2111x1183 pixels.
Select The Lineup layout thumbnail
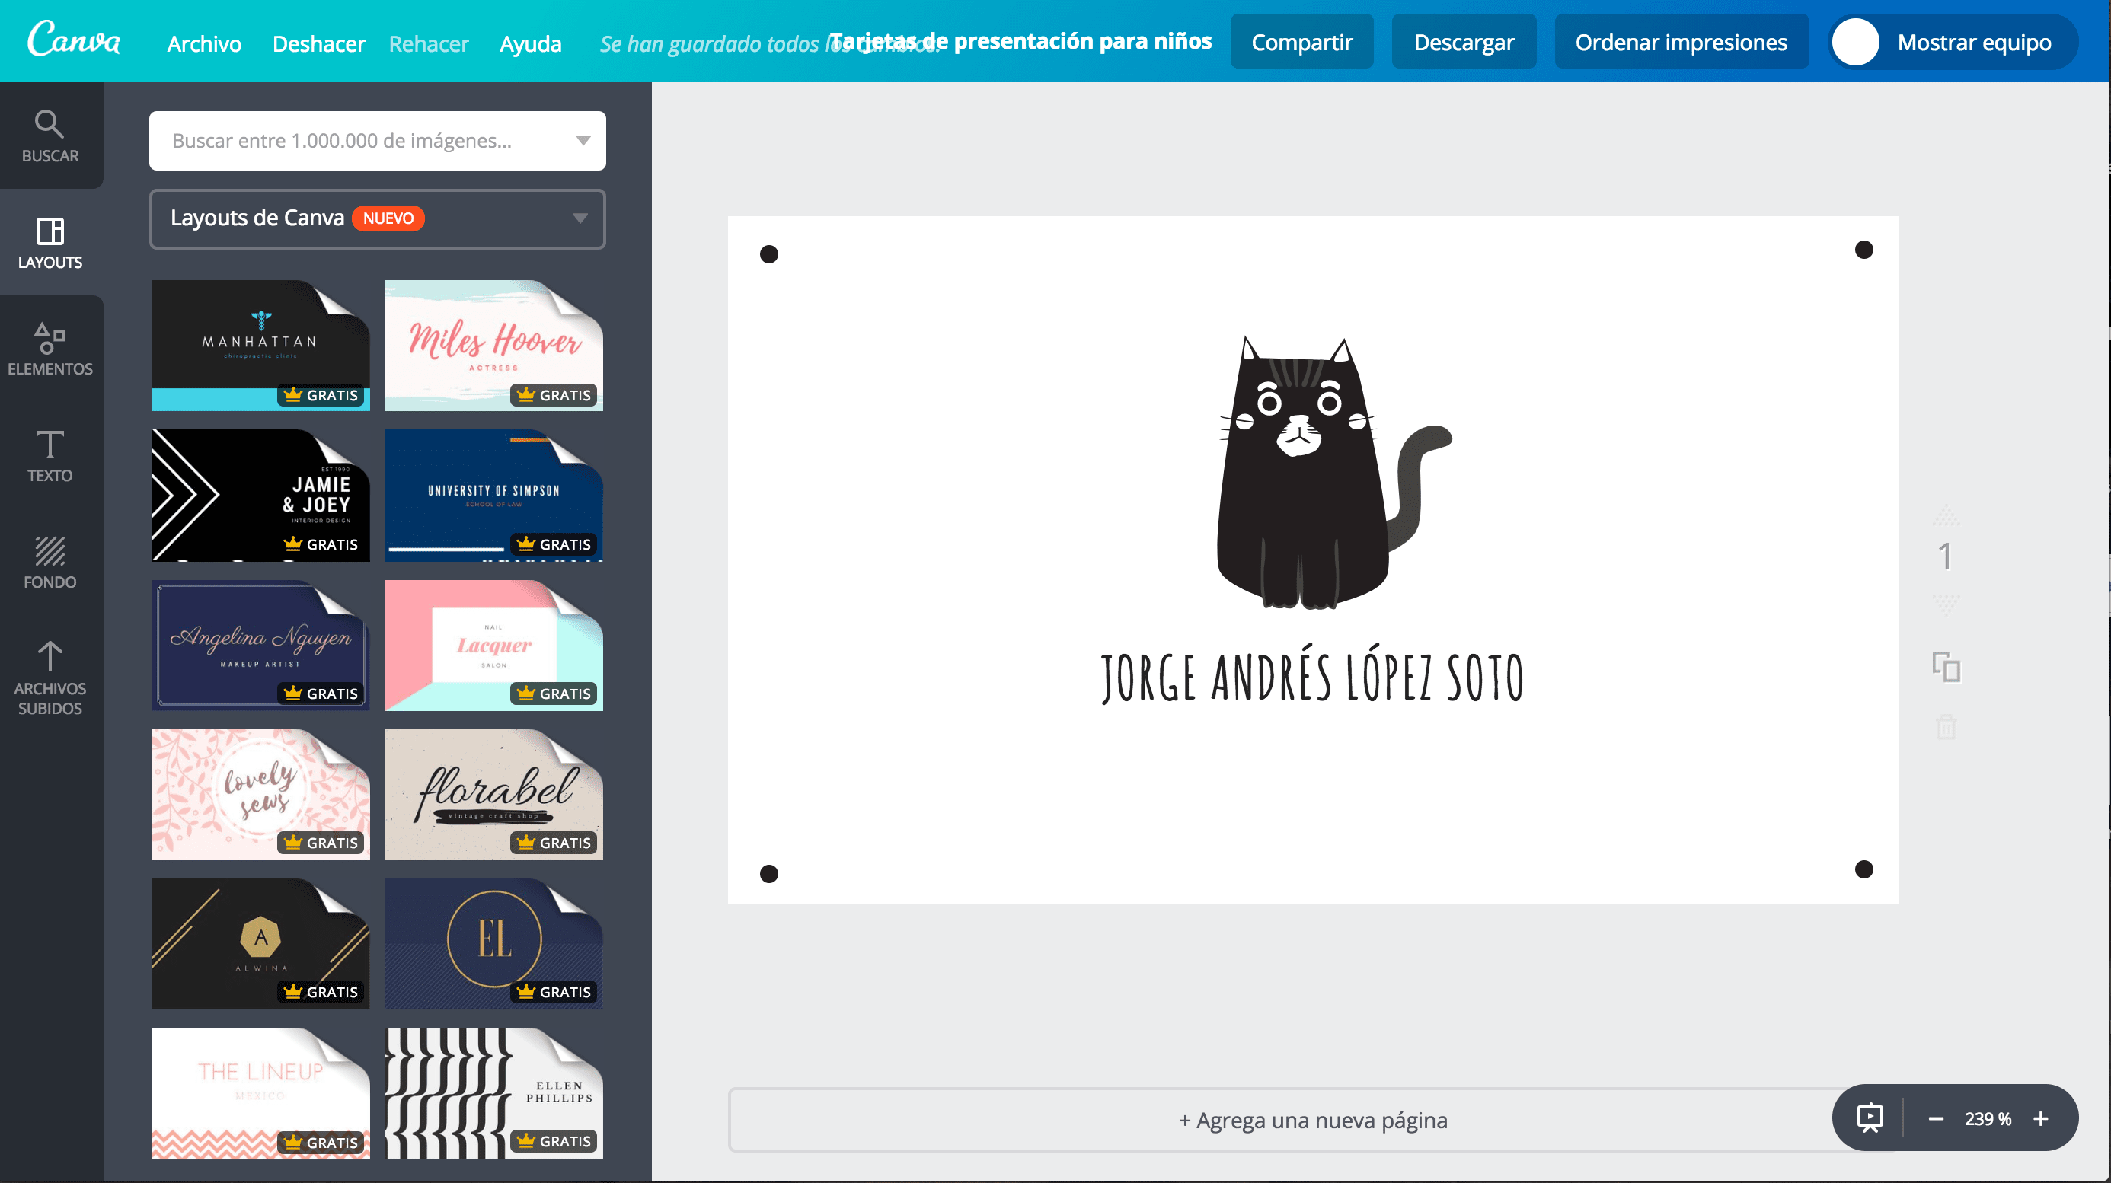pyautogui.click(x=260, y=1092)
